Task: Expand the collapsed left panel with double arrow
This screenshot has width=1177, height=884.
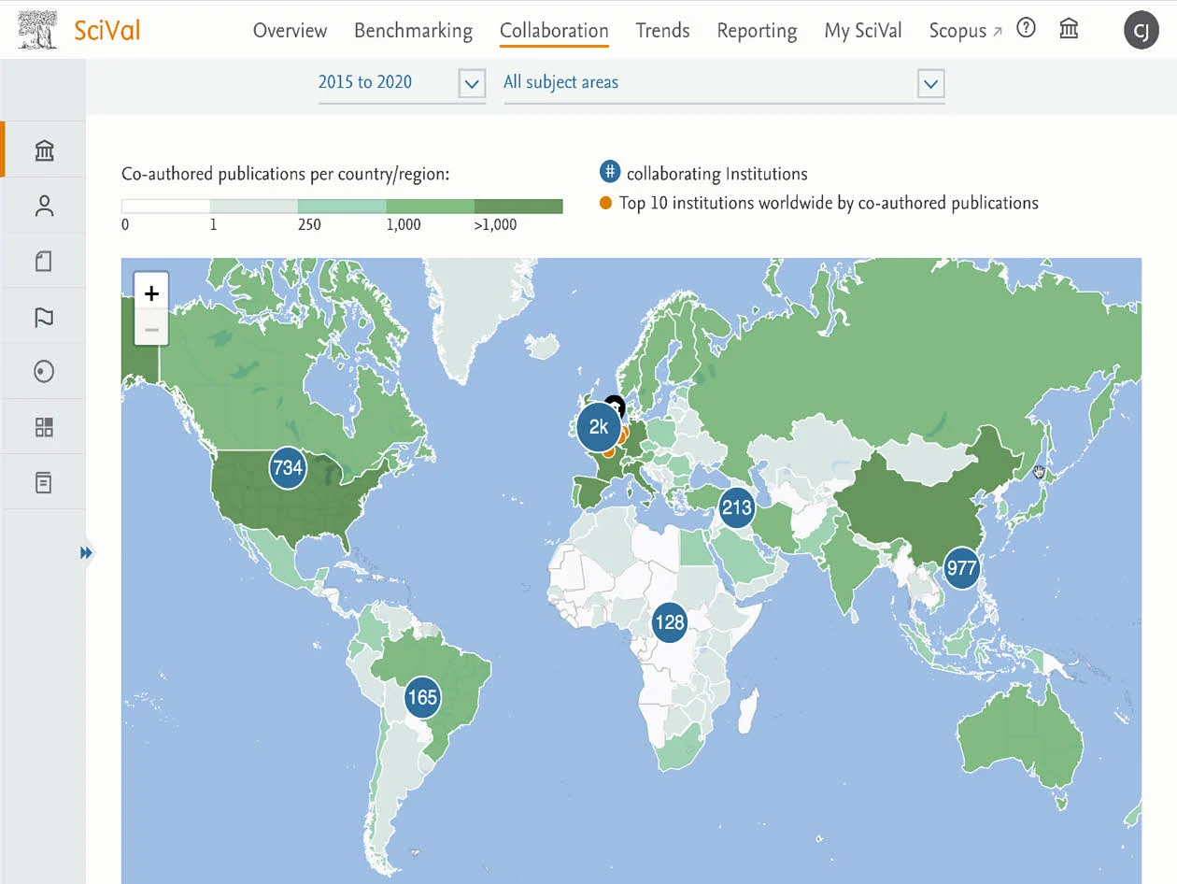Action: coord(86,552)
